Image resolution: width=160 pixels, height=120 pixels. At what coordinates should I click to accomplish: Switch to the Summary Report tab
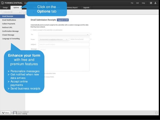click(x=72, y=8)
